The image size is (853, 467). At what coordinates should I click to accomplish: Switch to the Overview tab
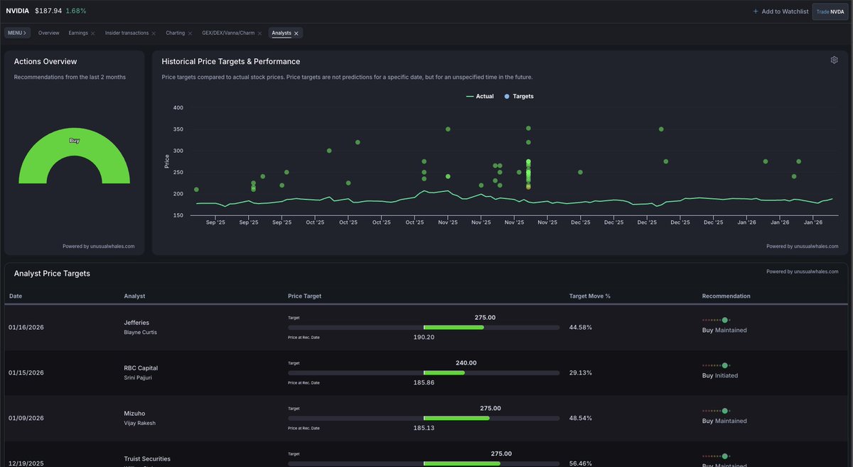pyautogui.click(x=49, y=33)
